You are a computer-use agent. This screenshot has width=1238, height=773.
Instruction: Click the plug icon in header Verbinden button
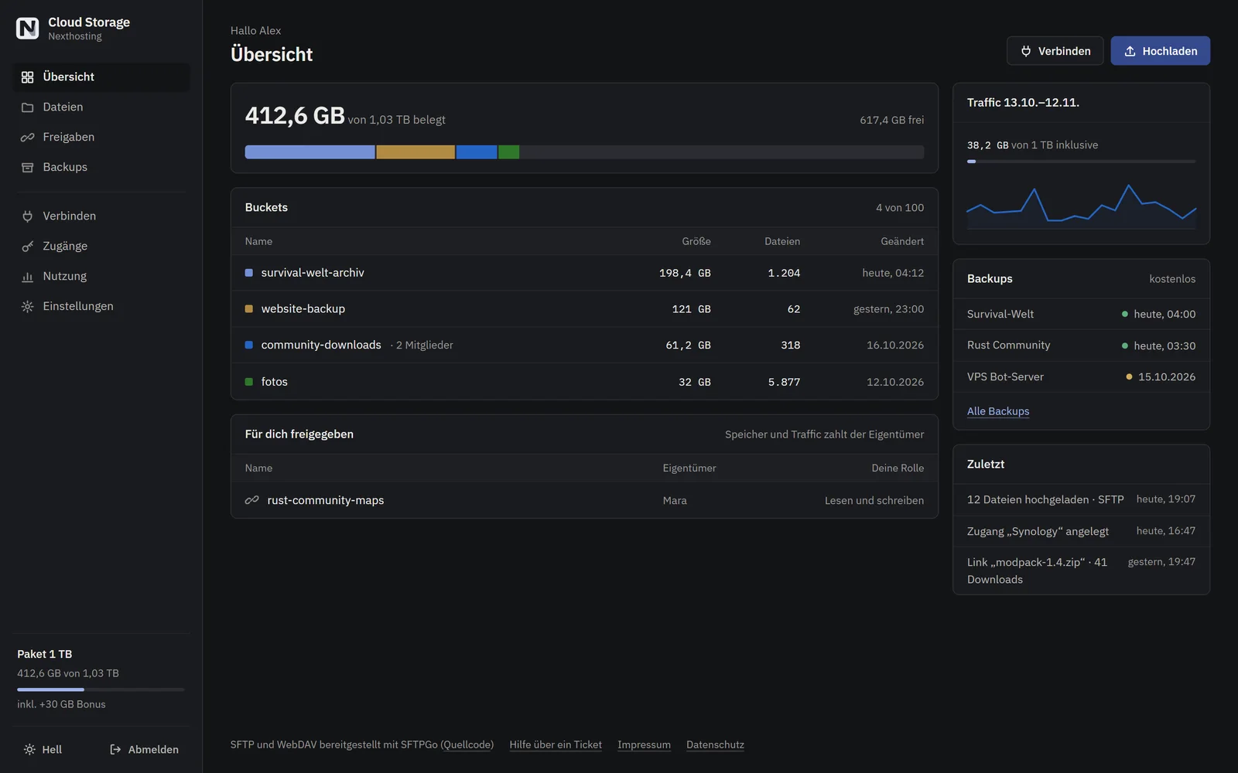[1026, 51]
